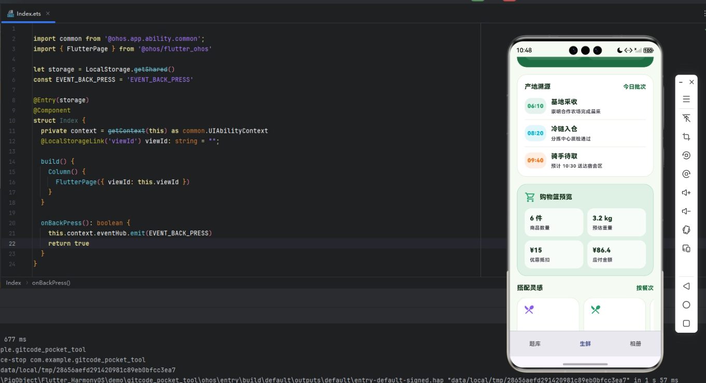Tap the emulator home circle button
The image size is (706, 383).
tap(686, 305)
